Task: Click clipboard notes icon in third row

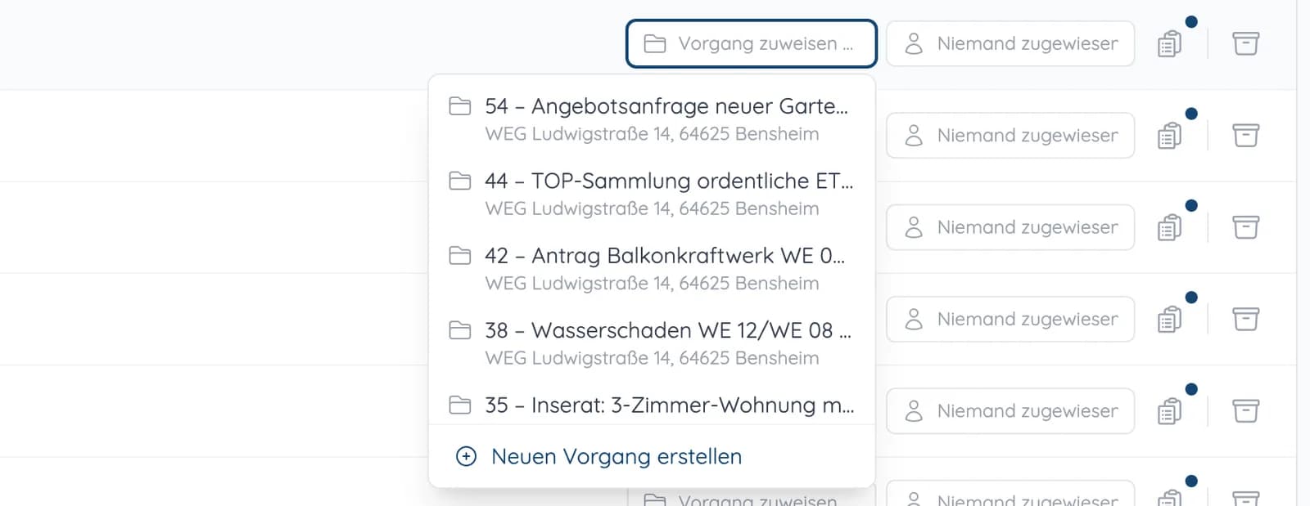Action: (1170, 227)
